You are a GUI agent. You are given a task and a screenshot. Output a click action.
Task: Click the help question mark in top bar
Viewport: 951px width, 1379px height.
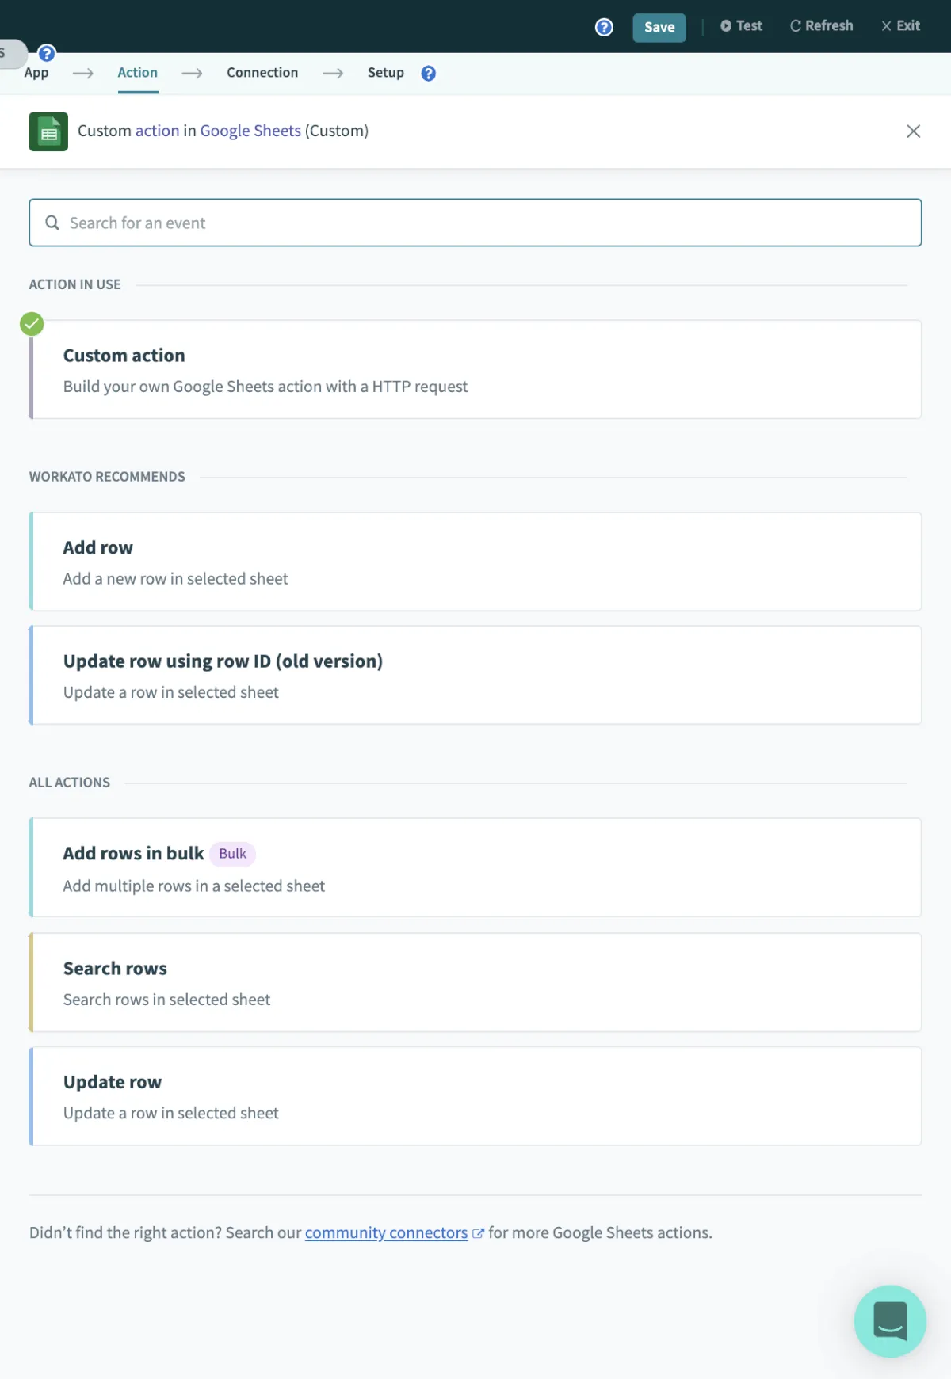tap(604, 27)
